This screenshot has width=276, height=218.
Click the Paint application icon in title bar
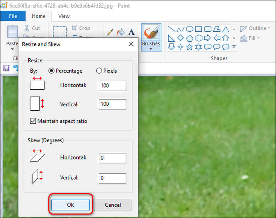(x=4, y=6)
